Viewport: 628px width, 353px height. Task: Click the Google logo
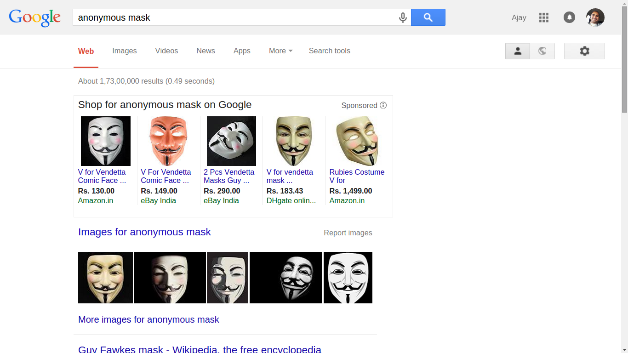(x=35, y=18)
